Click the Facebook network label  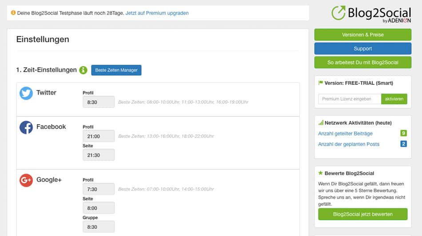click(x=51, y=126)
